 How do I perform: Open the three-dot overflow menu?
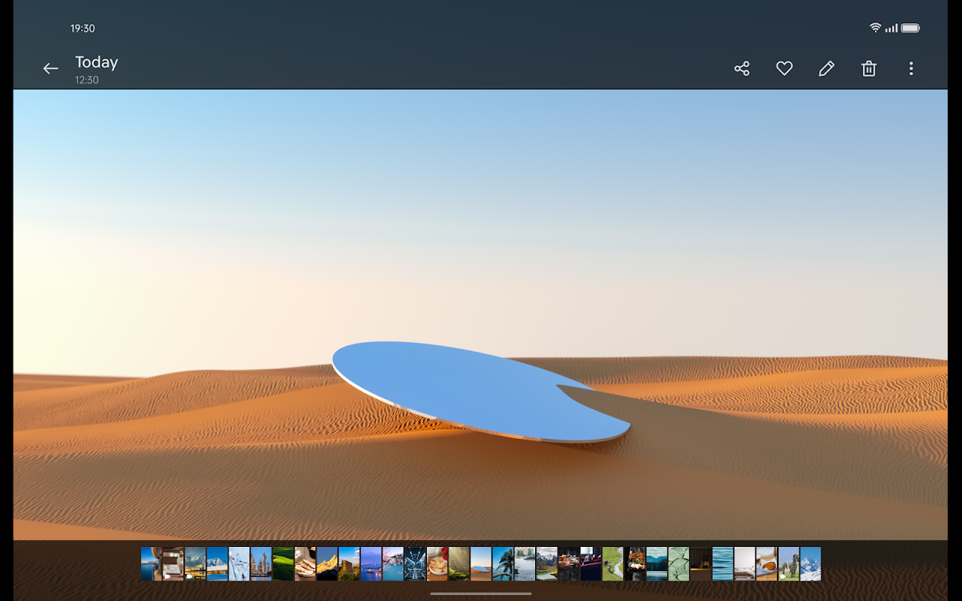pos(911,68)
